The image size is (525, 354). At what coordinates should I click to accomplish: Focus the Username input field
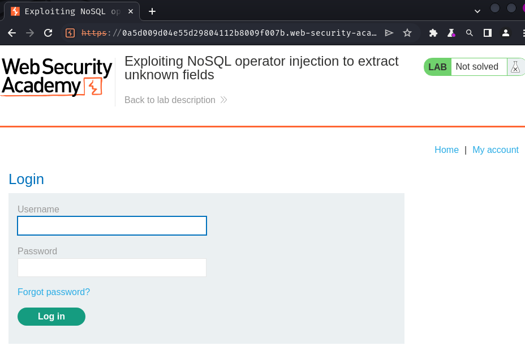[x=112, y=225]
